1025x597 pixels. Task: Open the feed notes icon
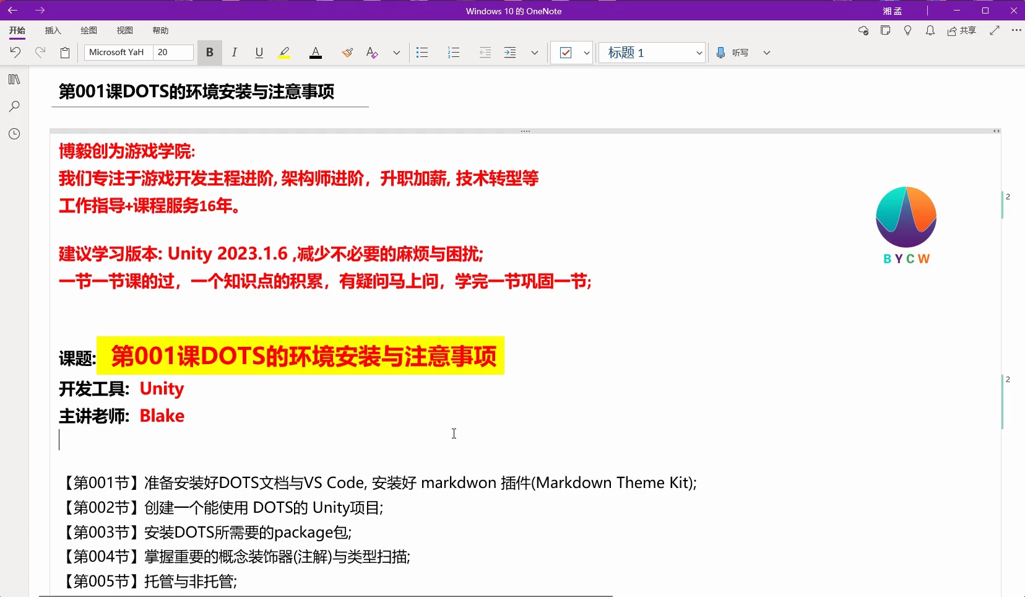coord(886,30)
